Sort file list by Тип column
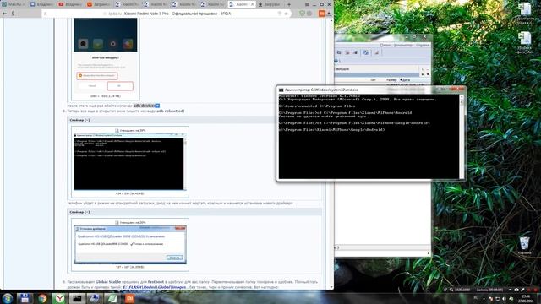541x304 pixels. coord(373,80)
